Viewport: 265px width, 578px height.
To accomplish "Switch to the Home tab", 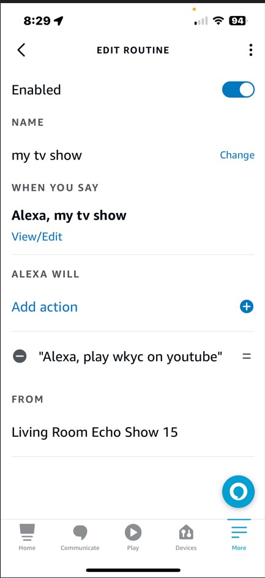I will (27, 538).
